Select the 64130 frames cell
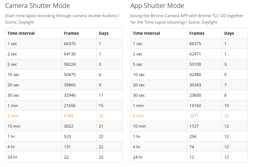This screenshot has width=255, height=167. (70, 54)
